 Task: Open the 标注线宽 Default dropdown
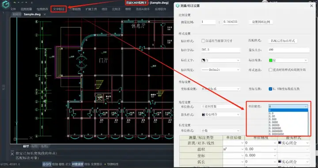coord(221,69)
